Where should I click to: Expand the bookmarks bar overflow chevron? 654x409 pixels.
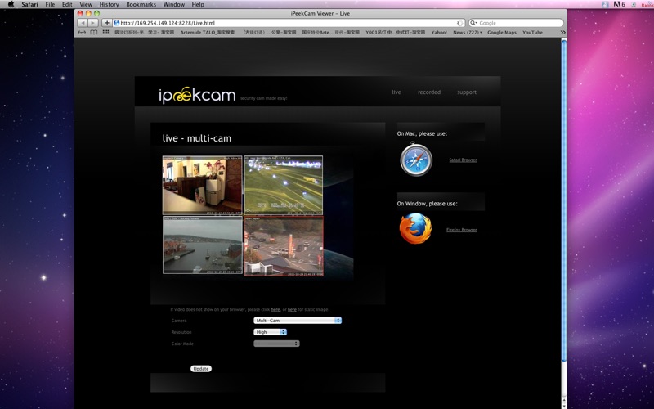click(562, 33)
